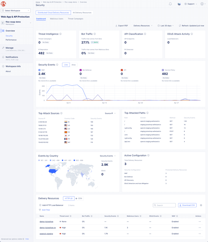Click the Add Filter funnel icon
The width and height of the screenshot is (208, 242).
pos(40,210)
